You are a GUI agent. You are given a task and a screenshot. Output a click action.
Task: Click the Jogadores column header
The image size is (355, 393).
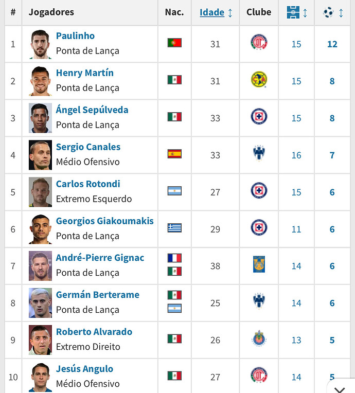tap(51, 12)
